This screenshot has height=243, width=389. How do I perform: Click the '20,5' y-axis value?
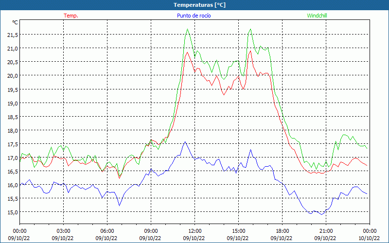click(13, 62)
